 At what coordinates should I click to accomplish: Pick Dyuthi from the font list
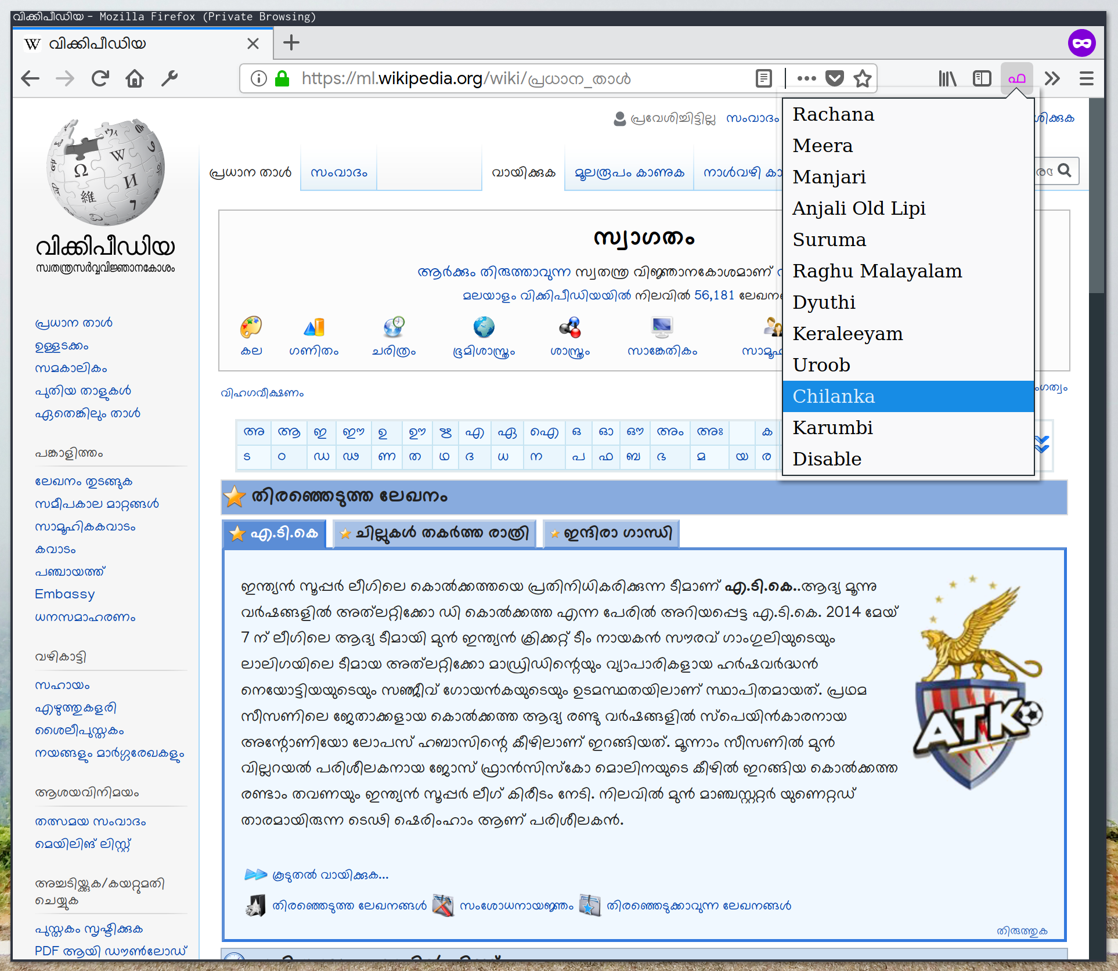(908, 302)
